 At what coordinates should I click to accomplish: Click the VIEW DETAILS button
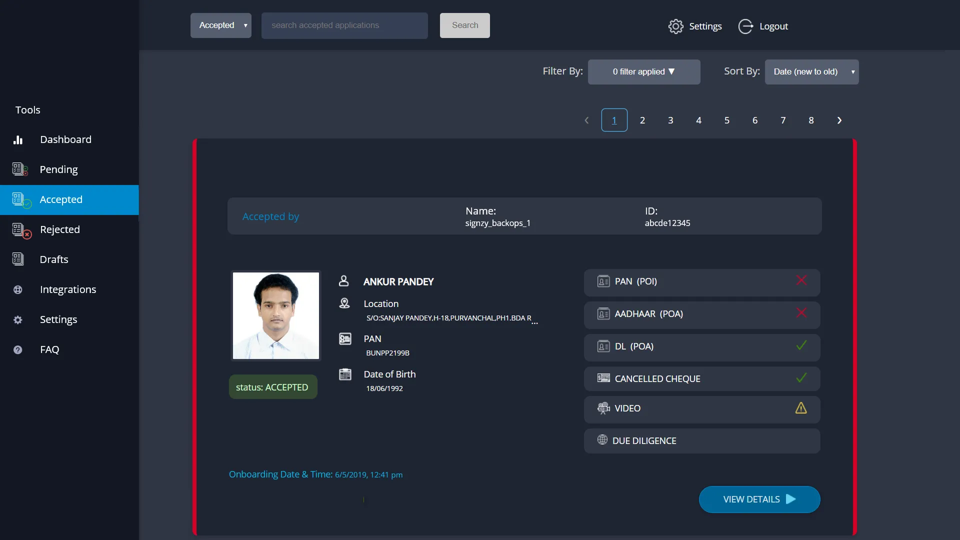tap(759, 499)
